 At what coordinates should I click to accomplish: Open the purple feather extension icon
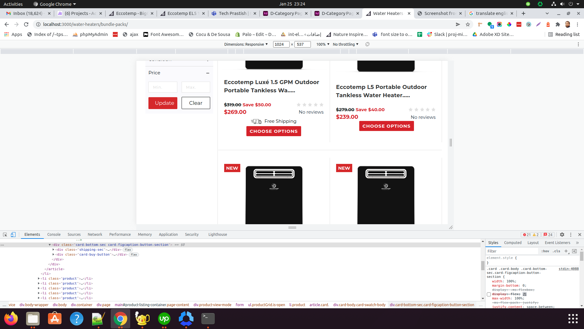538,24
